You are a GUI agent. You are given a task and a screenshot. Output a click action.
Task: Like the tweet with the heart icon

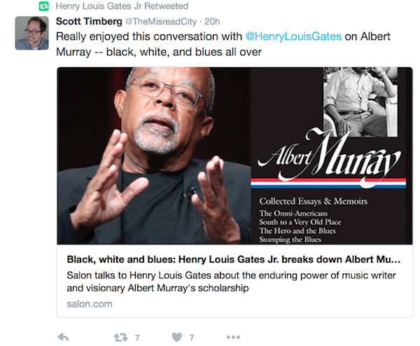point(177,337)
